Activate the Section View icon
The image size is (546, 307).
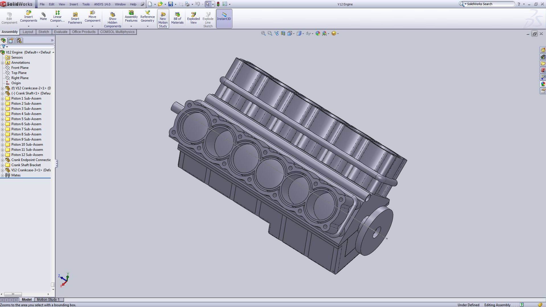click(x=283, y=33)
